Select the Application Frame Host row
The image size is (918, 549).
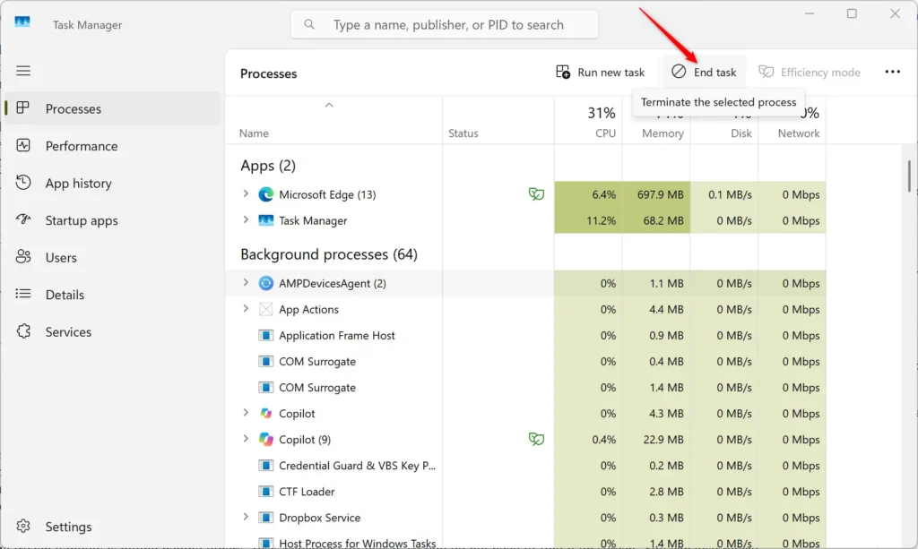525,335
